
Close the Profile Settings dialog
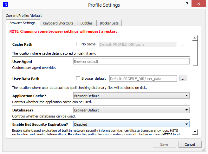[198, 3]
